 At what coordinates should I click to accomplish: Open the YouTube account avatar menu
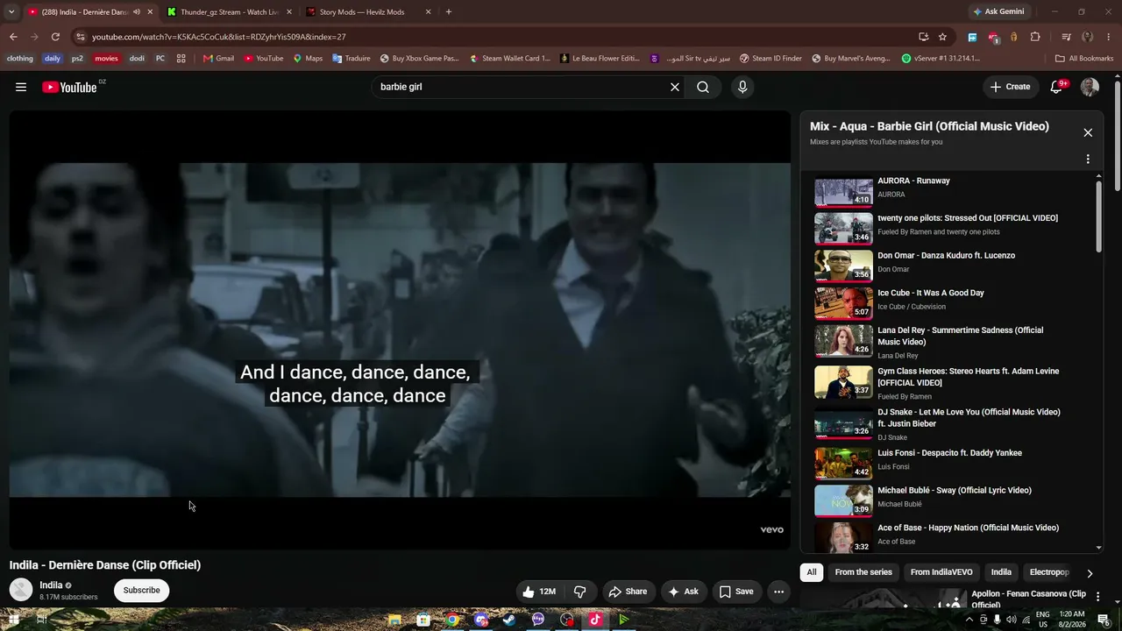[x=1090, y=87]
